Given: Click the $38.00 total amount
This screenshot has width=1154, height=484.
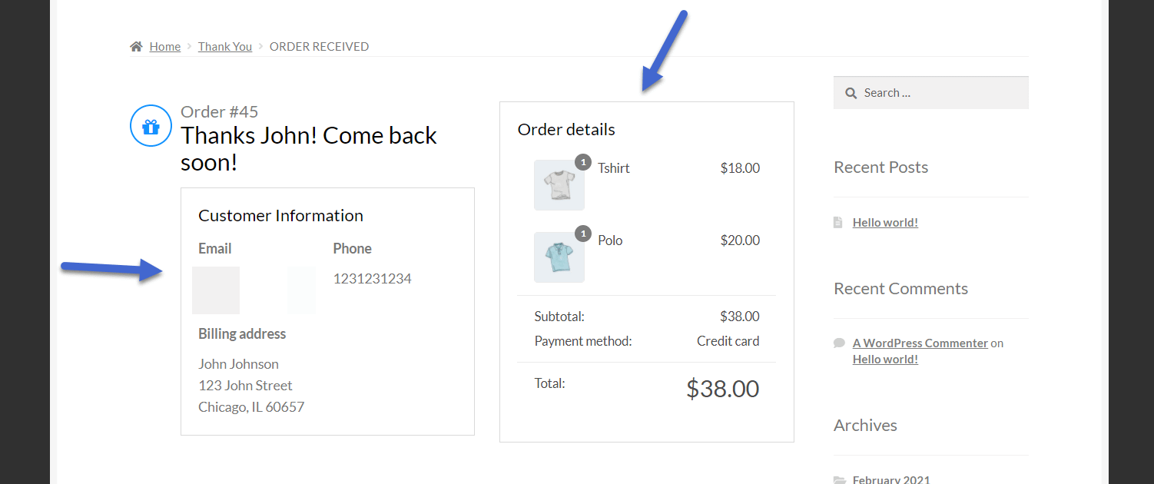Looking at the screenshot, I should (x=722, y=389).
